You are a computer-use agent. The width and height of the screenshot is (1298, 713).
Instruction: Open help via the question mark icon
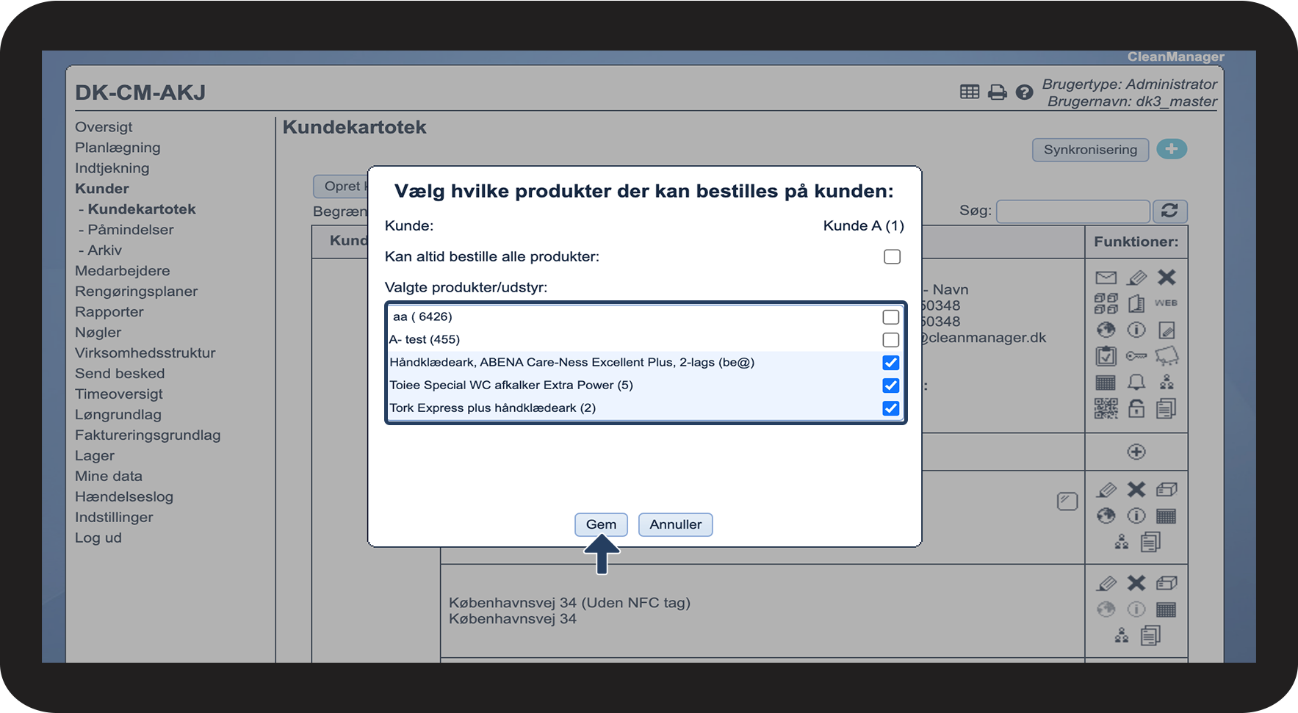(1025, 92)
